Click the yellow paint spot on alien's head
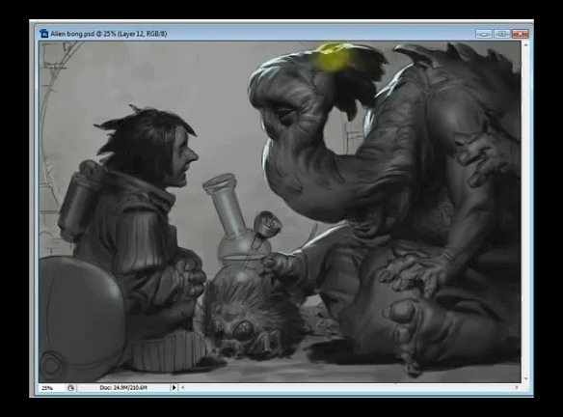The image size is (563, 417). tap(331, 56)
